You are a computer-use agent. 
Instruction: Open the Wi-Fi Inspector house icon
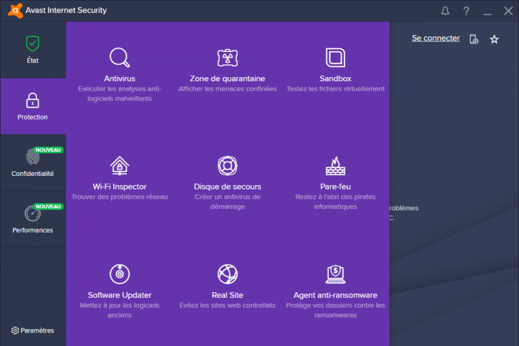119,166
